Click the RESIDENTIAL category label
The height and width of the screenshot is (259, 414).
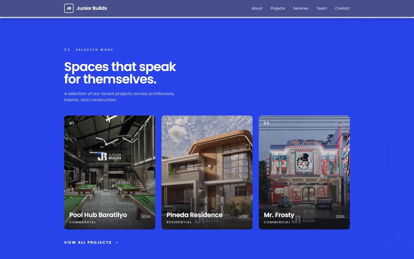179,222
